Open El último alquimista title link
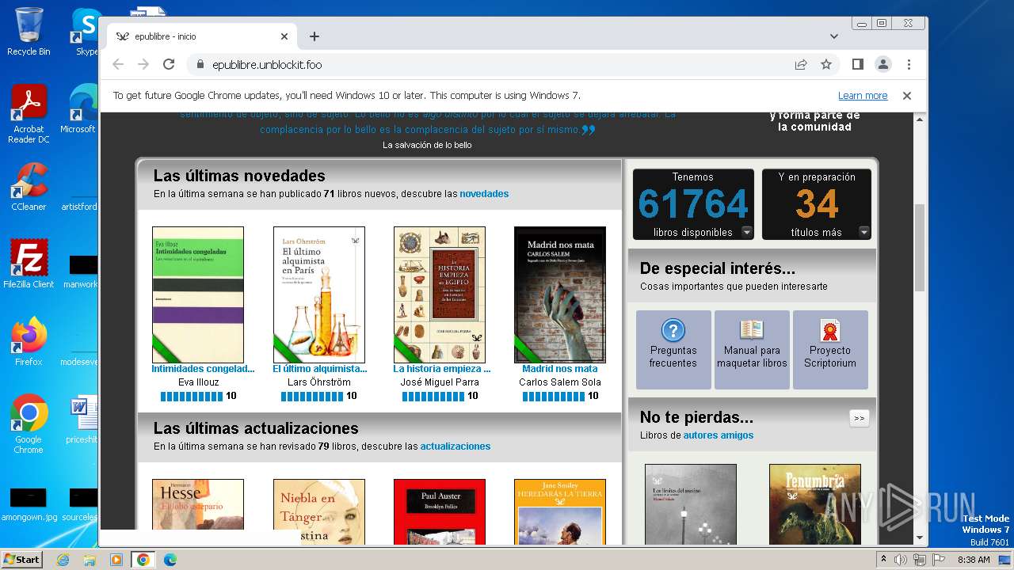This screenshot has height=570, width=1014. tap(320, 369)
